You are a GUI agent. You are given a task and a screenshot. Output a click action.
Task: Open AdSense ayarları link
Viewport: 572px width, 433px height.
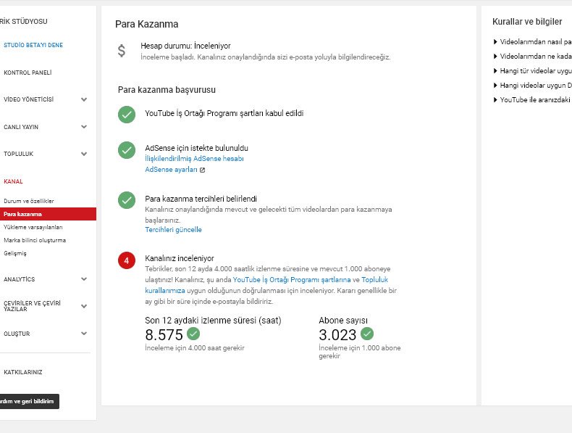click(x=171, y=170)
